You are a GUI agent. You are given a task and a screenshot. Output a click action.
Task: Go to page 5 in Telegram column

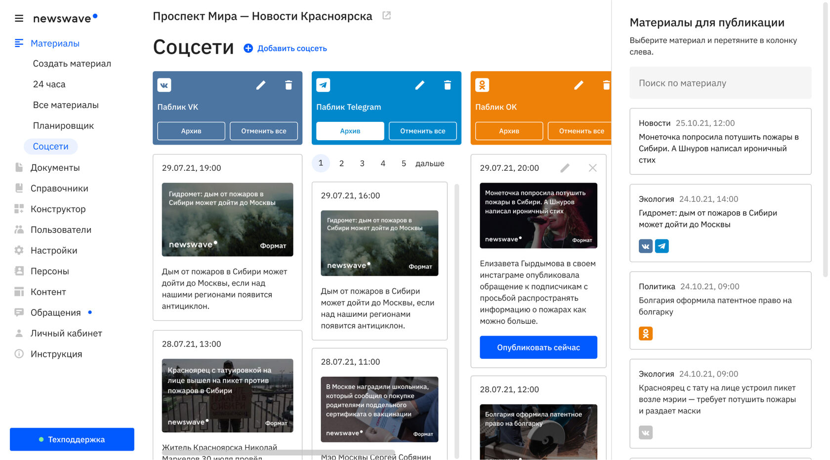404,163
